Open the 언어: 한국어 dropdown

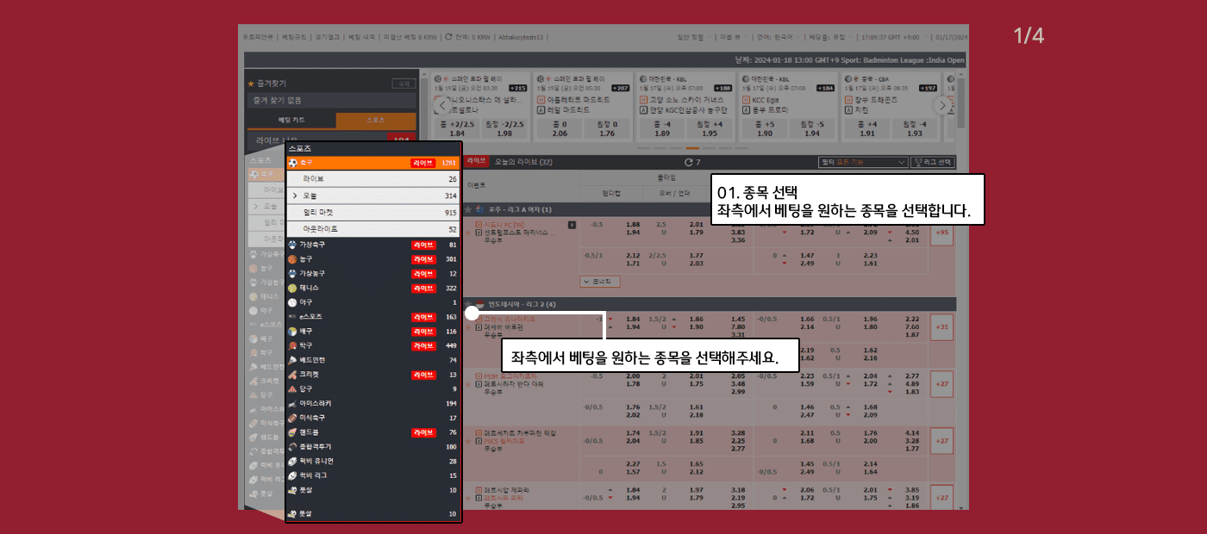point(778,38)
